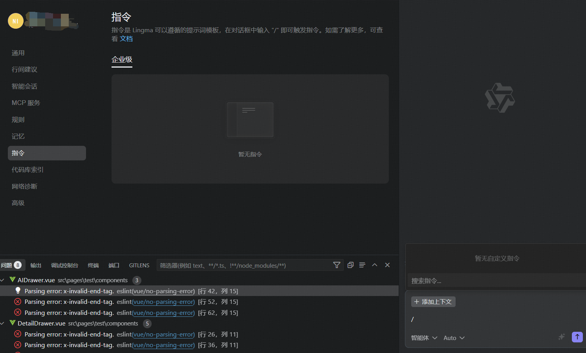The height and width of the screenshot is (353, 586).
Task: Click the red error icon for line 36 error
Action: tap(18, 345)
